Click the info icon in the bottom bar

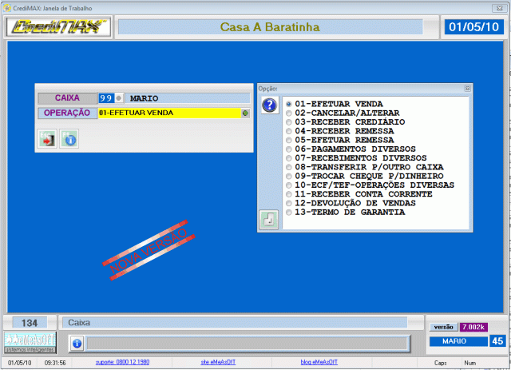tap(77, 343)
